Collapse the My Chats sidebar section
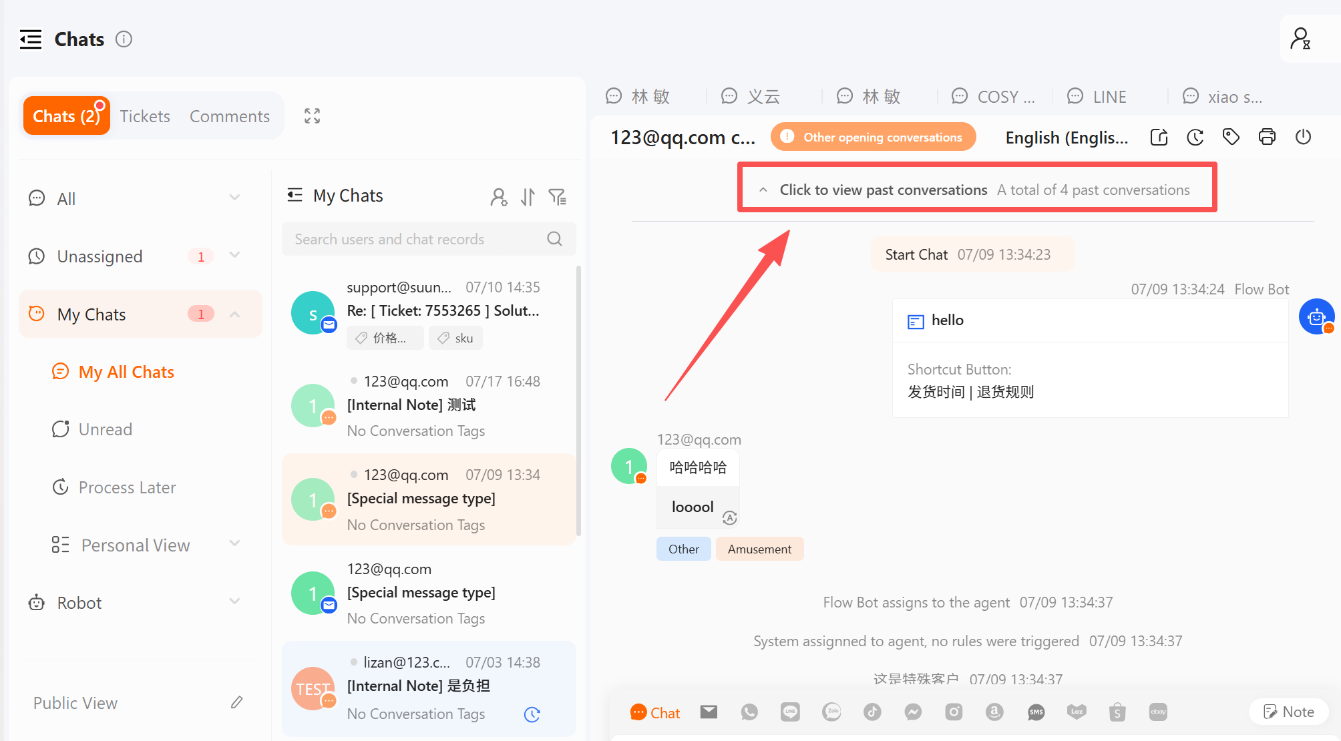Screen dimensions: 1341x741 (x=234, y=314)
